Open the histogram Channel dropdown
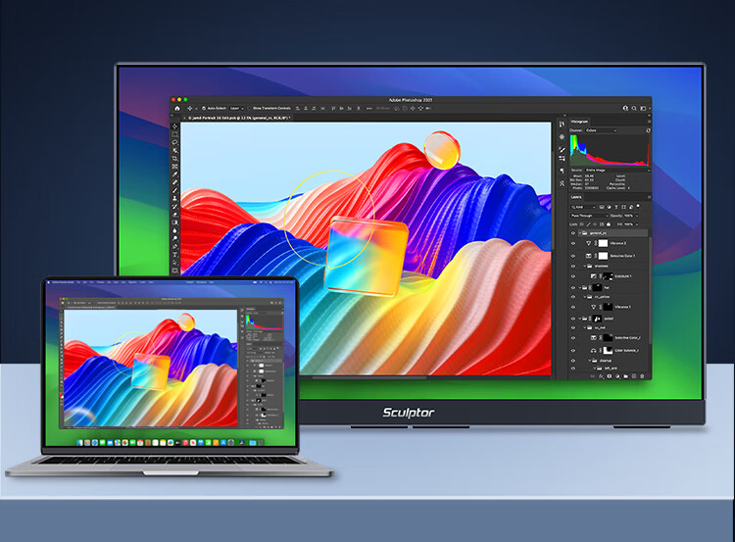 pos(600,129)
